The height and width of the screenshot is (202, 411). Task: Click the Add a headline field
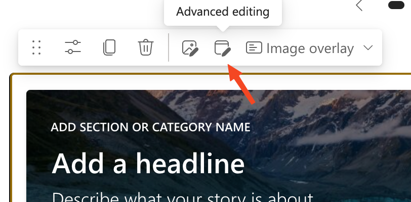[148, 163]
